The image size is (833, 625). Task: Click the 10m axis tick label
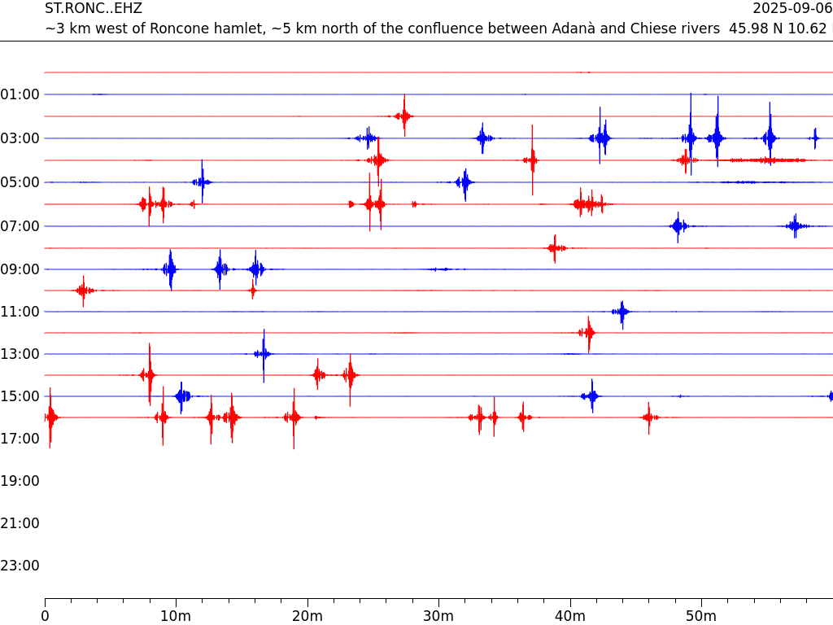pos(176,617)
